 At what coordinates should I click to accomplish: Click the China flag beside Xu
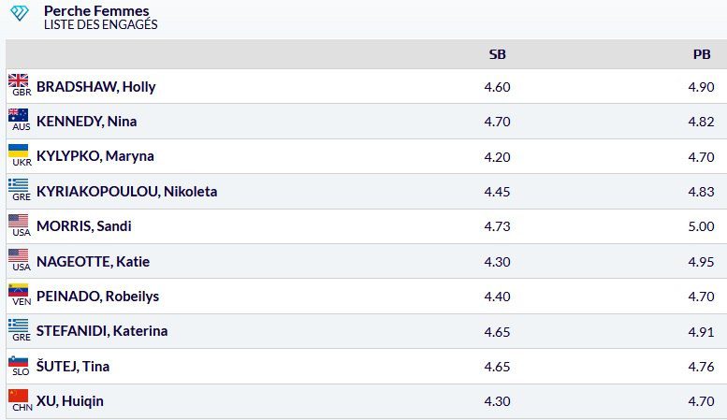pos(19,395)
